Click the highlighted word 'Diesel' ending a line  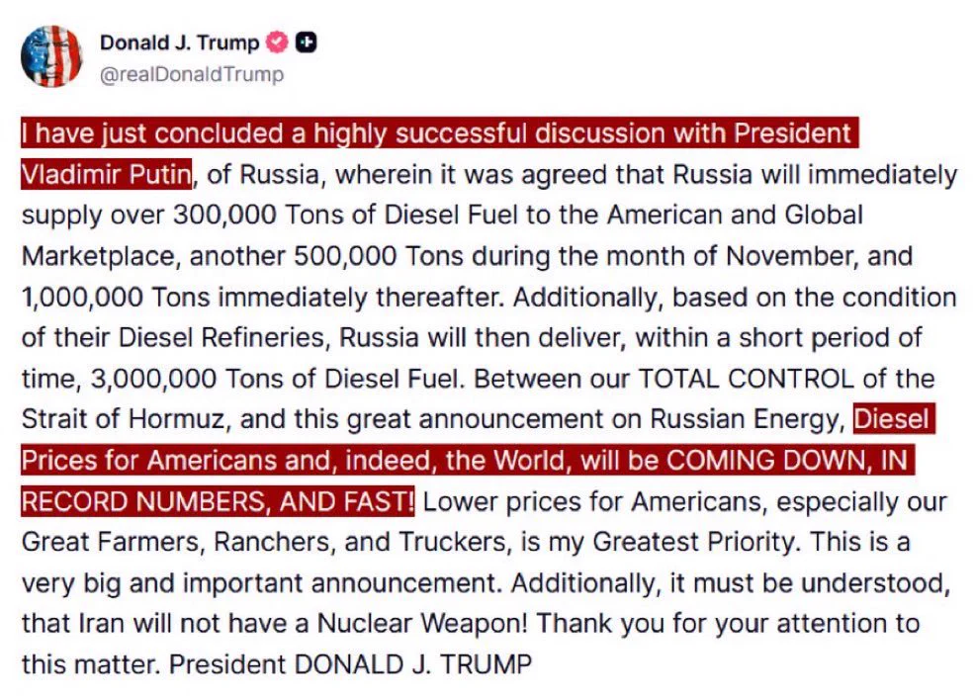click(894, 419)
